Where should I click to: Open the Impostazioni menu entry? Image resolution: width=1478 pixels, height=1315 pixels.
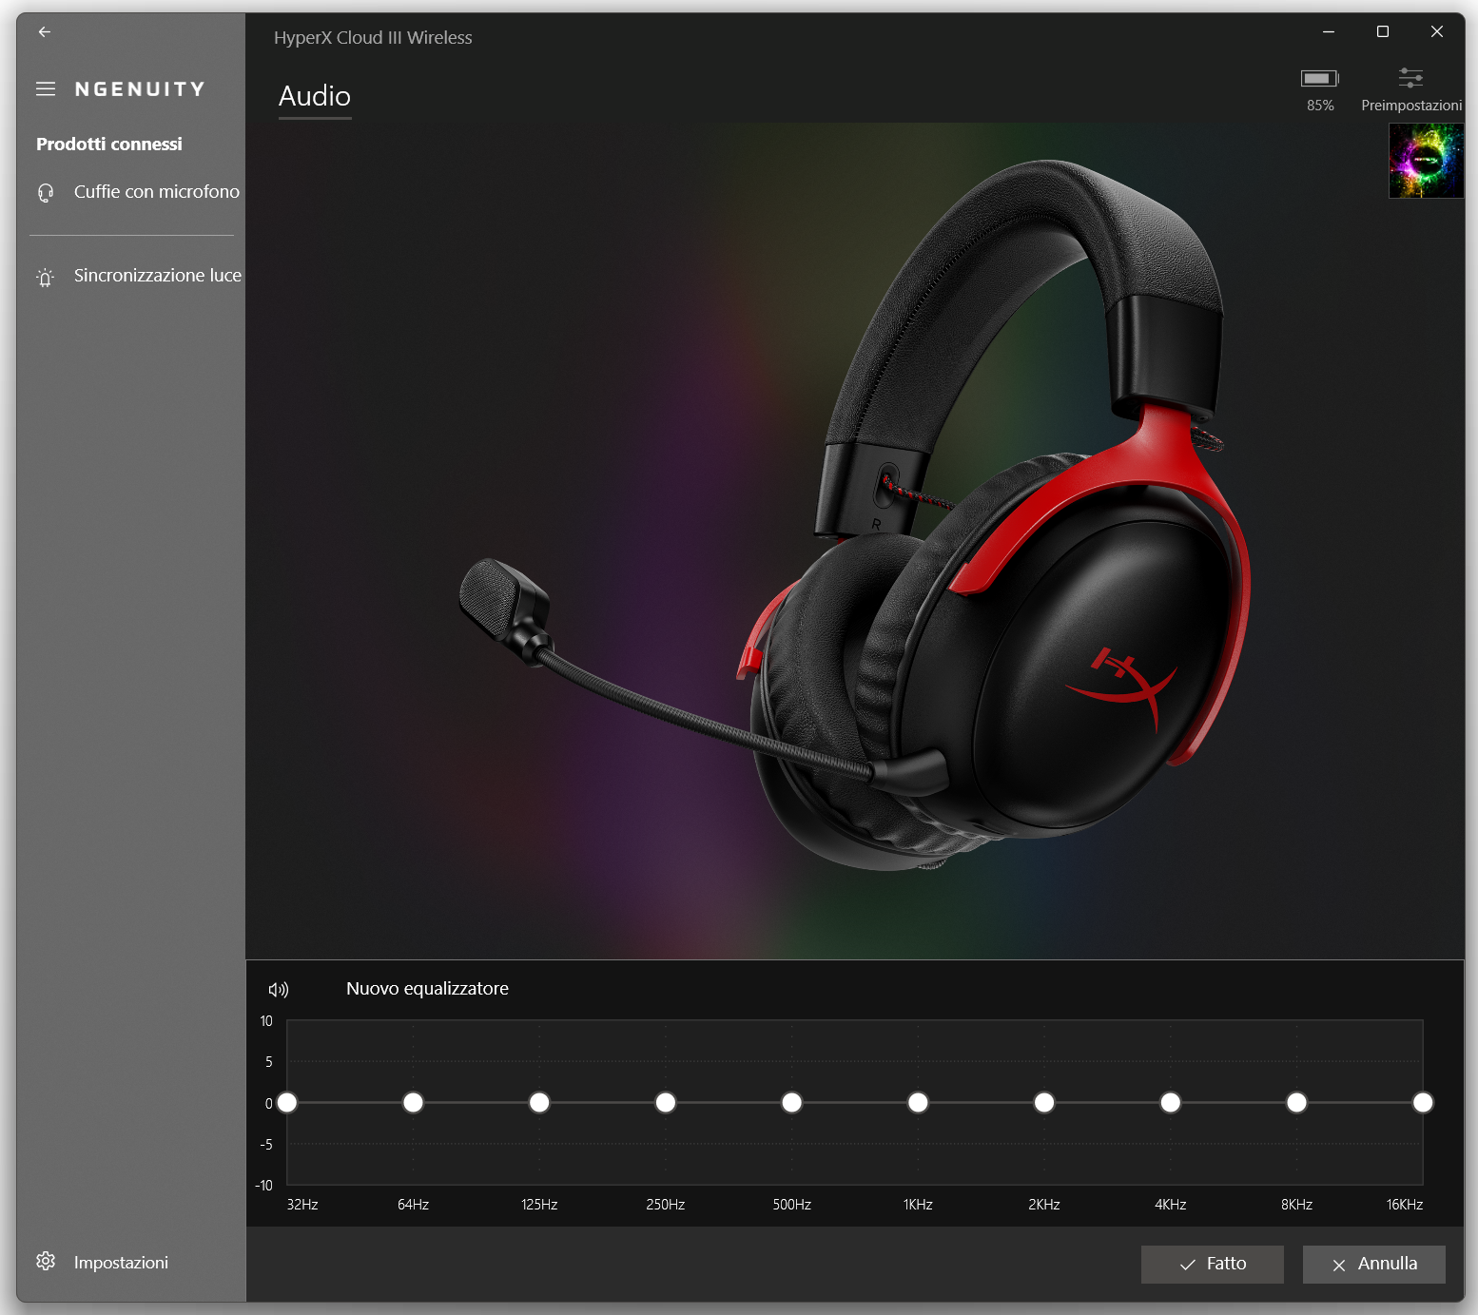(121, 1263)
